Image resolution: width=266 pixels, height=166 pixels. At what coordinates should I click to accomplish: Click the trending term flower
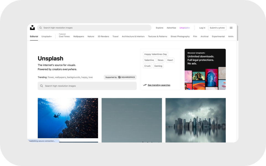pyautogui.click(x=51, y=77)
